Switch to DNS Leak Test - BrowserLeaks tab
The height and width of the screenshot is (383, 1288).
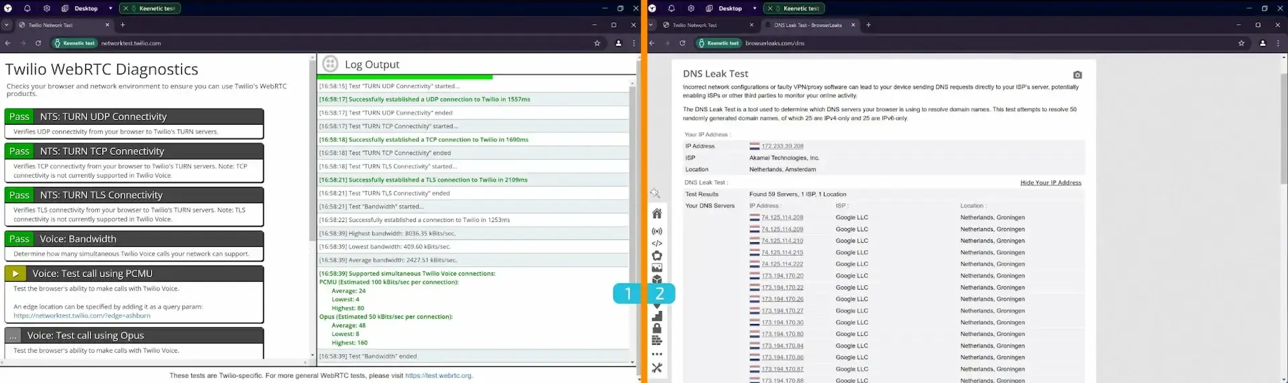(x=808, y=25)
